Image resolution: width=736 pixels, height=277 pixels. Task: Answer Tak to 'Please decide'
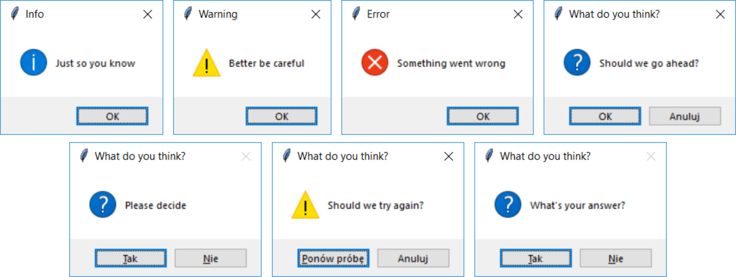click(x=130, y=258)
